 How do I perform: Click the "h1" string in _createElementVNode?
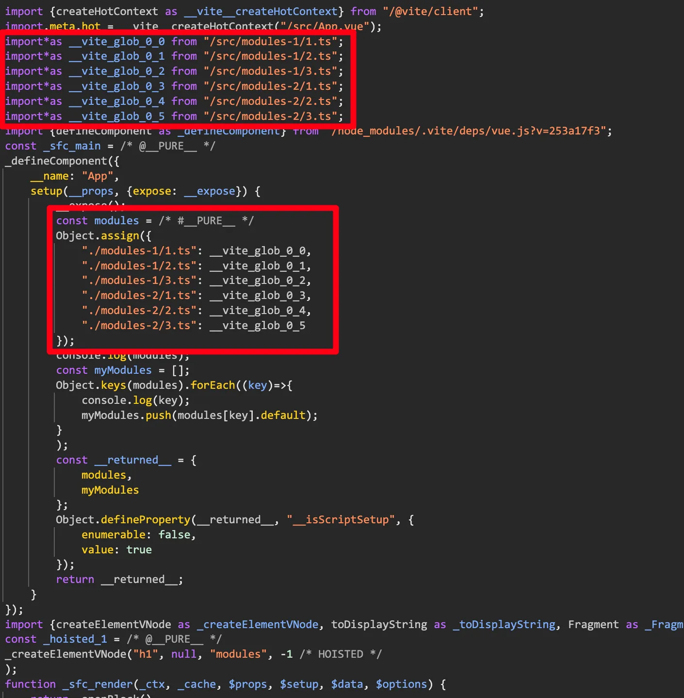click(146, 654)
